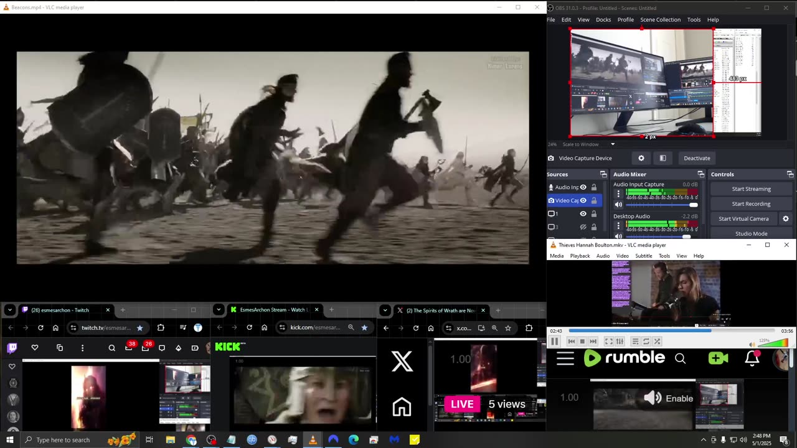This screenshot has width=797, height=448.
Task: Open extended settings in Thieves VLC player
Action: click(x=620, y=341)
